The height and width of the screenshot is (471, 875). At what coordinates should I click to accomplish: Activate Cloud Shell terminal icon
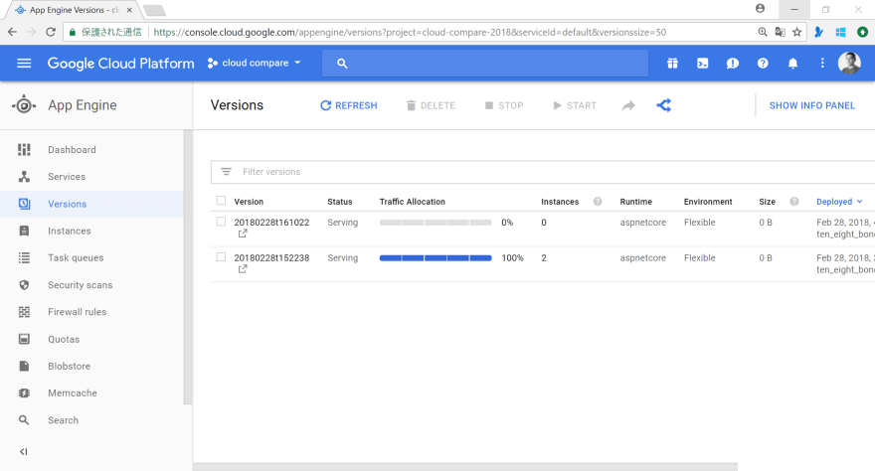(703, 63)
